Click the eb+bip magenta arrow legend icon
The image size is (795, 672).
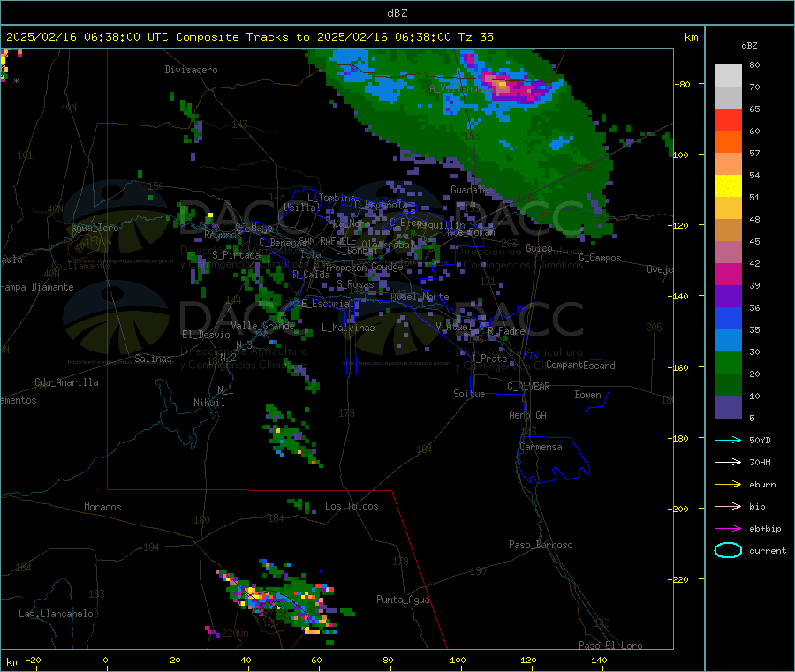[728, 529]
